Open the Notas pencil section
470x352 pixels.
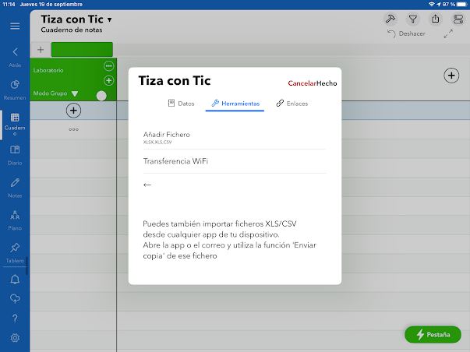coord(15,188)
